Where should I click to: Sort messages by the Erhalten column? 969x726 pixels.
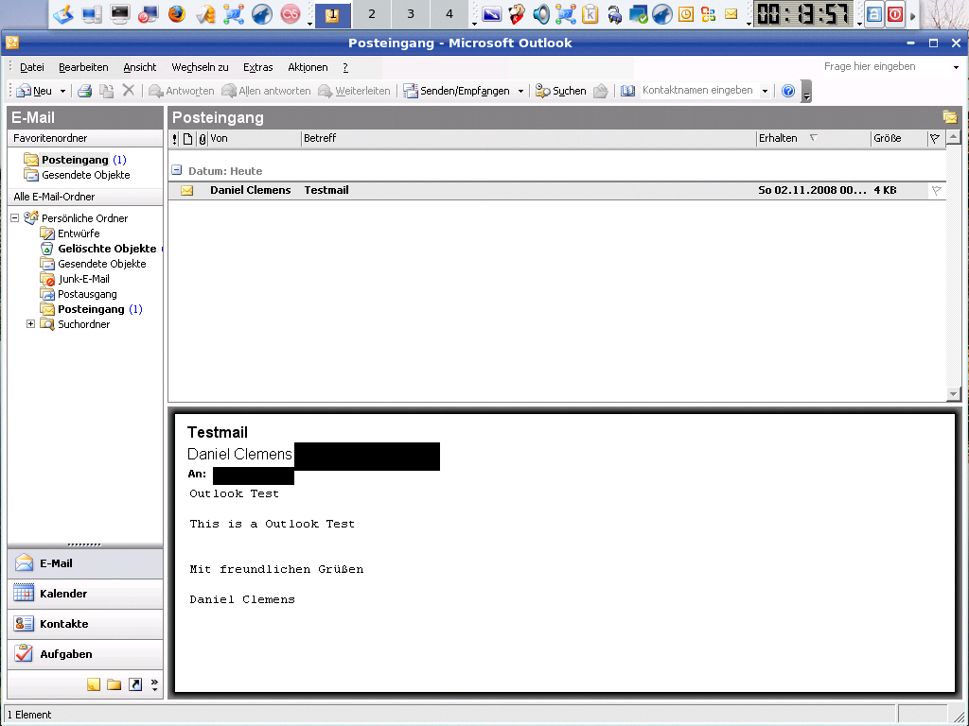[780, 138]
